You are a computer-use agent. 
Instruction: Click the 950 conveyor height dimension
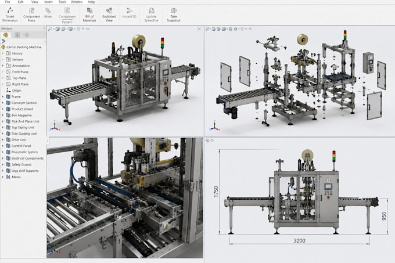[384, 216]
